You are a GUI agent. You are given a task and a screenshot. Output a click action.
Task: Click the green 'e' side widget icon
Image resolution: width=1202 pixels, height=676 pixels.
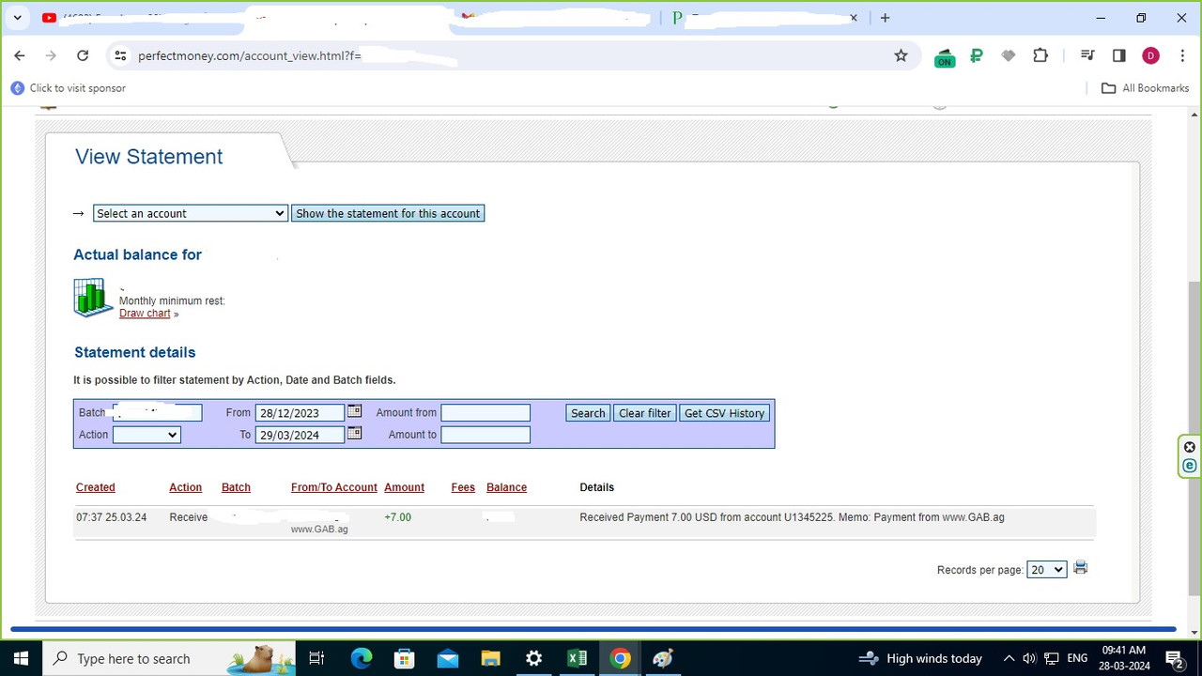1190,466
